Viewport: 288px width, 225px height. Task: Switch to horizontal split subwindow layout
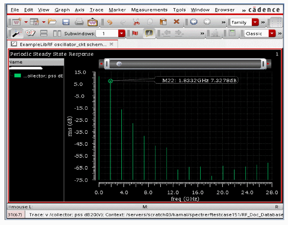click(44, 33)
